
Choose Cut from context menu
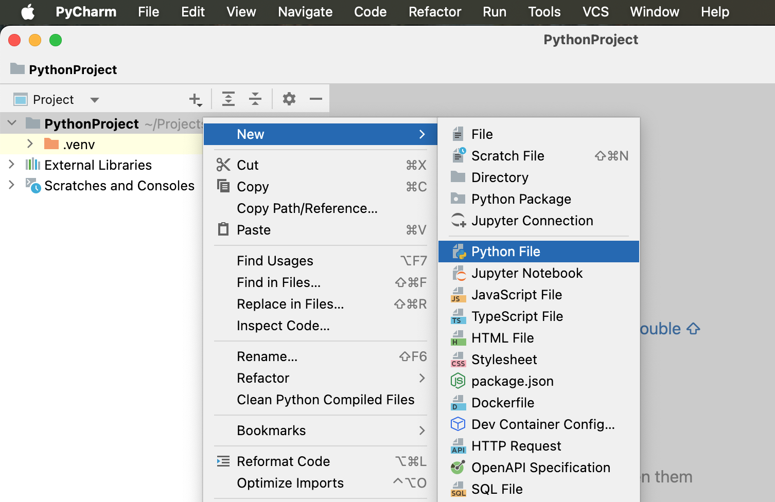[x=320, y=165]
